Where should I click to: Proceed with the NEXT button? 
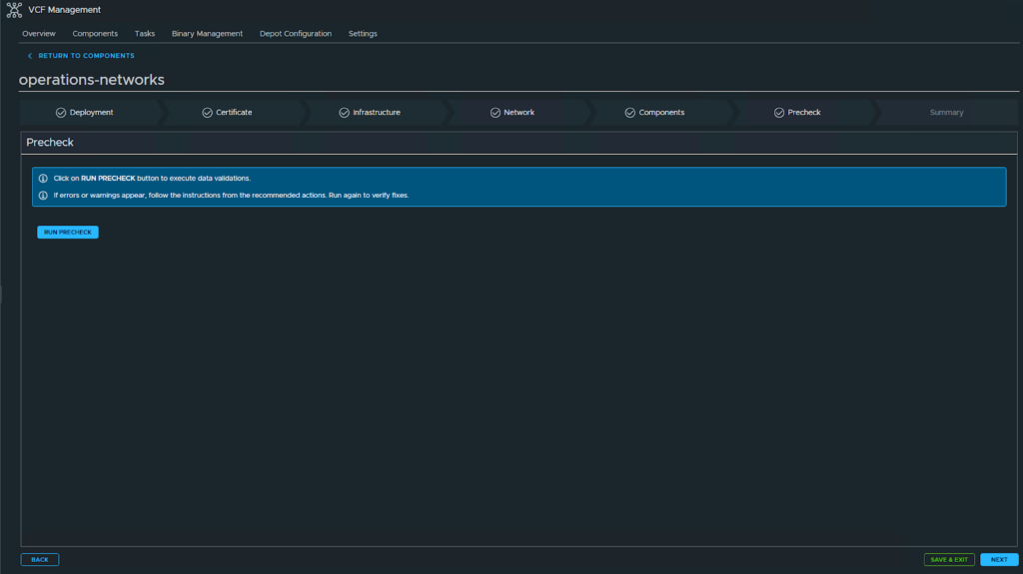click(x=999, y=560)
